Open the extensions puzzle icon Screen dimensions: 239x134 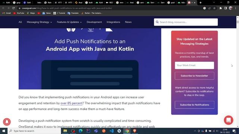[221, 8]
